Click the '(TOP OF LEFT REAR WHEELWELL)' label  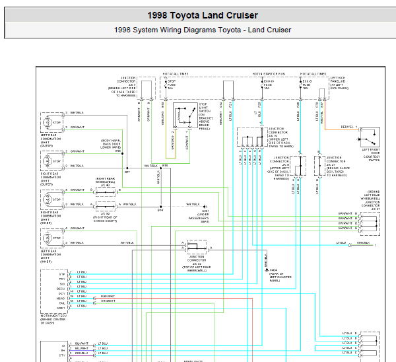pos(197,269)
